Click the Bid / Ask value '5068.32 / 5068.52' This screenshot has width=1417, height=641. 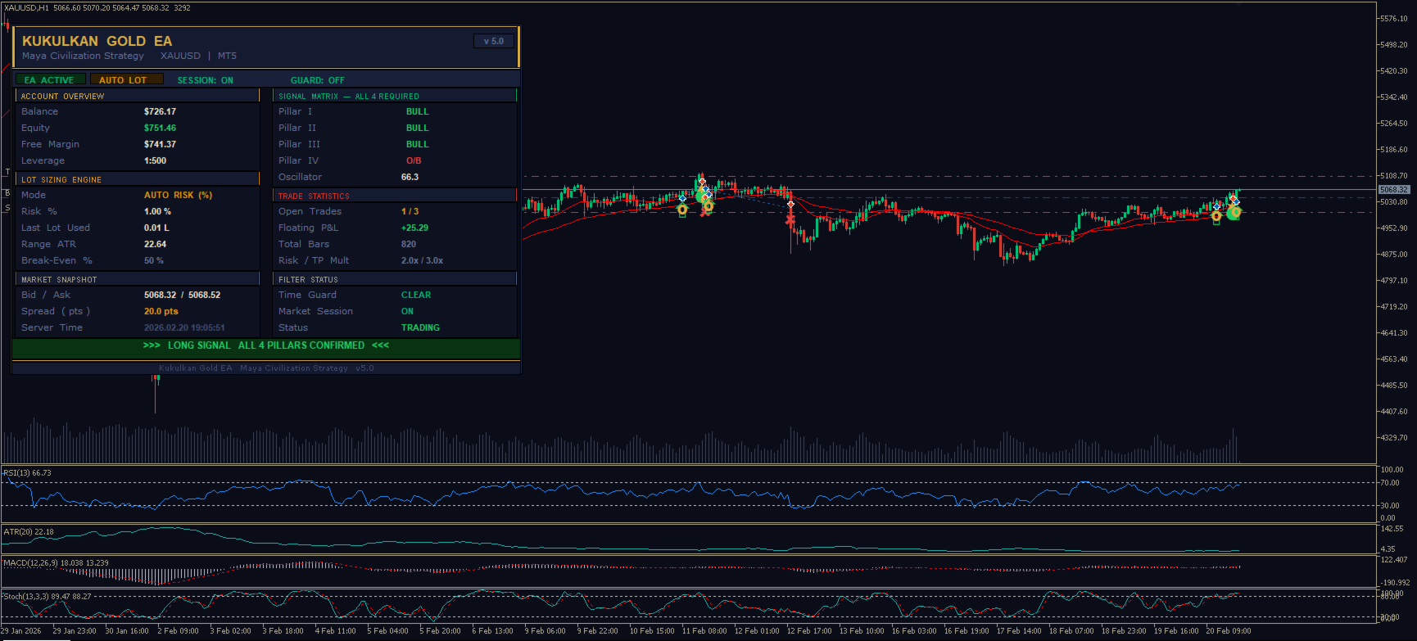183,295
